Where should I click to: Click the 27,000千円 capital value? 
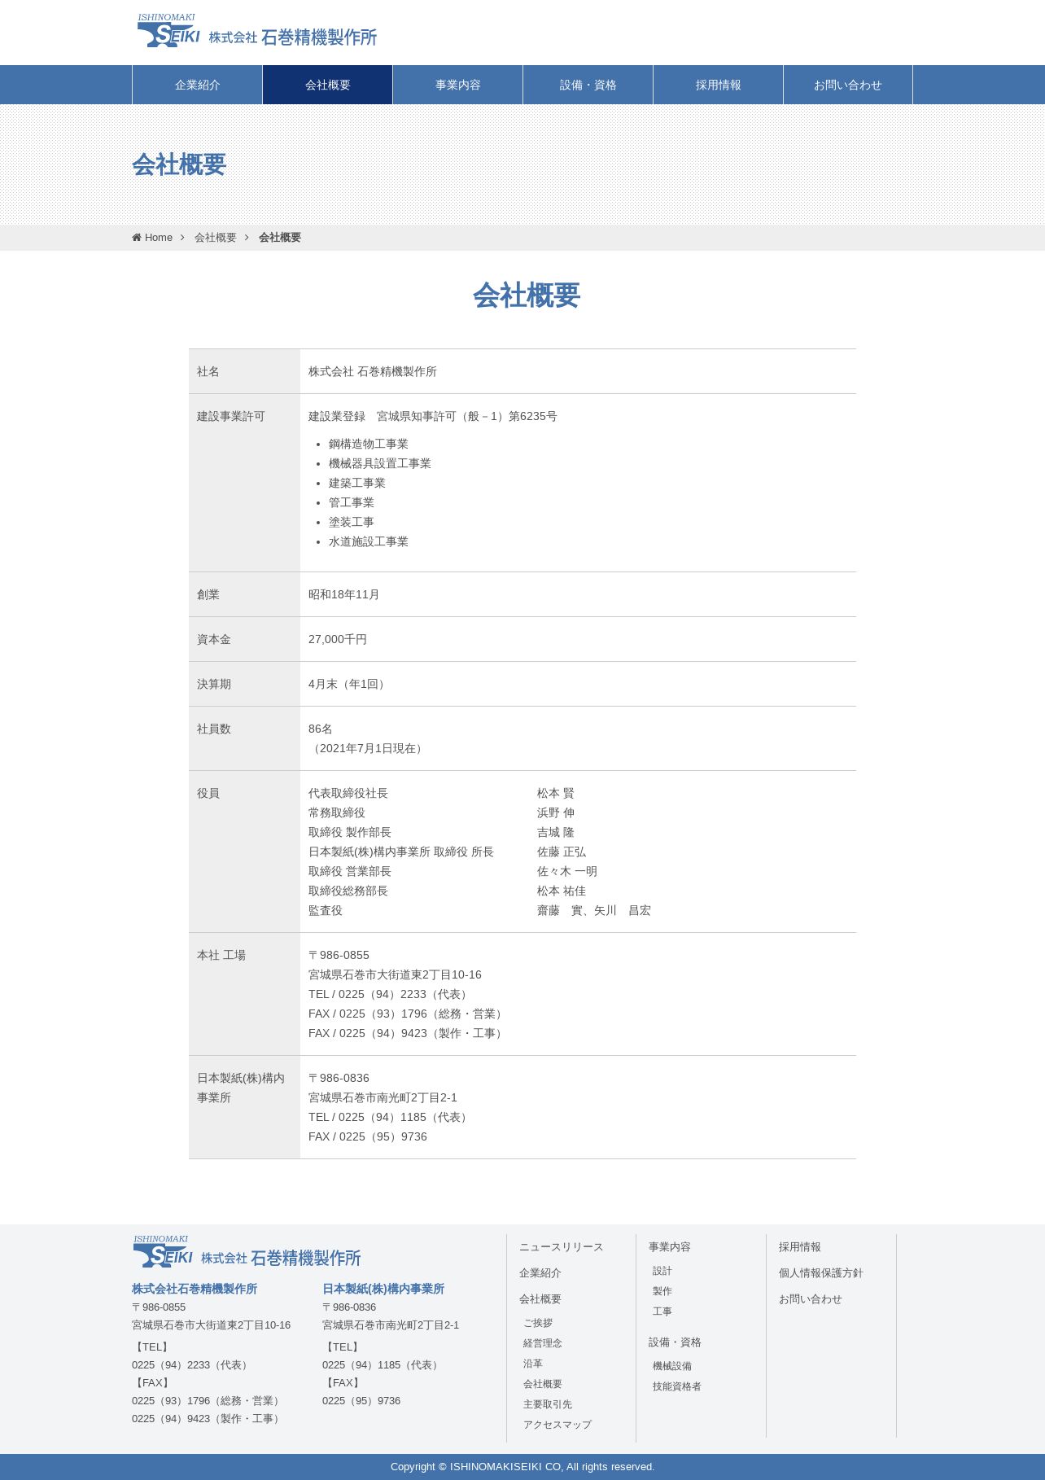click(338, 639)
